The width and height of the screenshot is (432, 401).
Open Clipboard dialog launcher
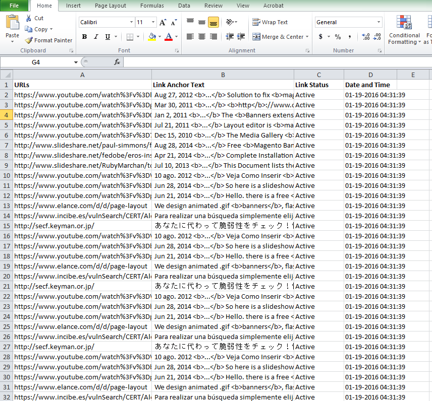point(71,50)
